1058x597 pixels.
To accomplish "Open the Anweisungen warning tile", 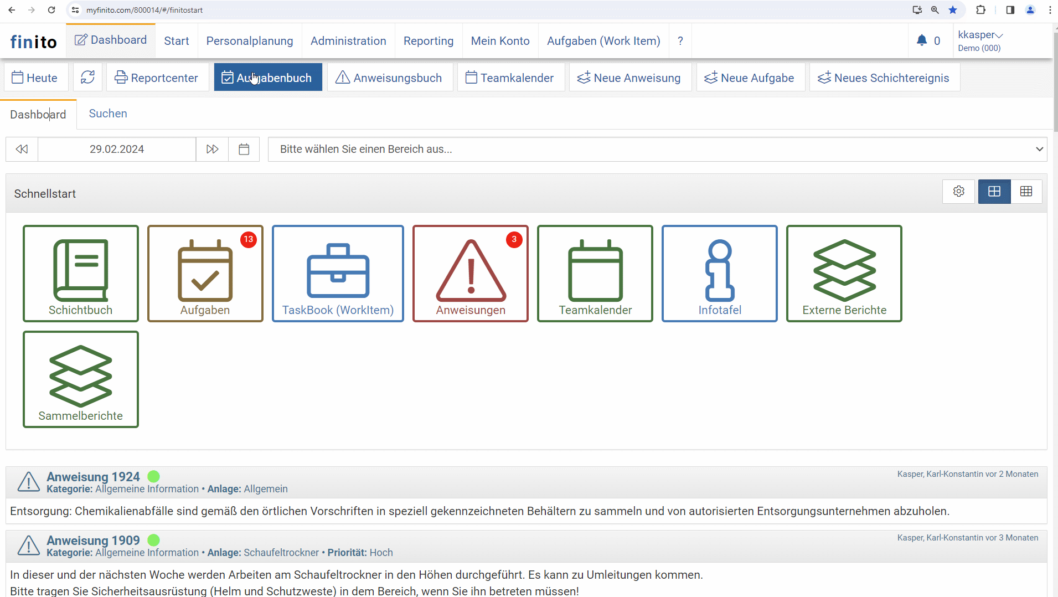I will click(x=470, y=274).
